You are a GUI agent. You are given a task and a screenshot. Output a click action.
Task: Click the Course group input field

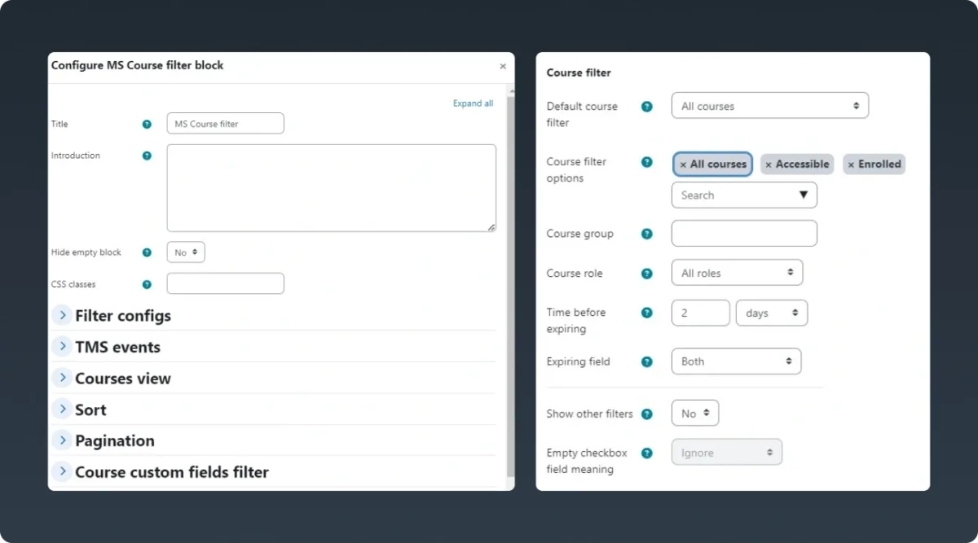click(x=744, y=233)
